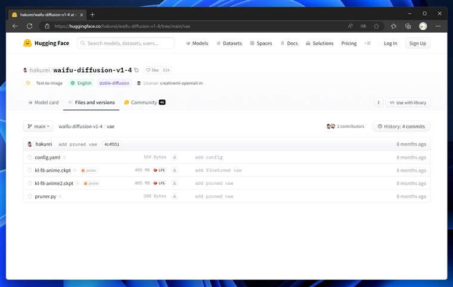
Task: Open the 'add finetuned vae' commit message
Action: click(x=218, y=171)
